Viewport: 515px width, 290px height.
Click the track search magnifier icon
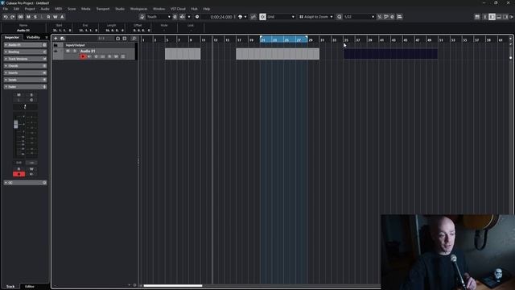134,39
